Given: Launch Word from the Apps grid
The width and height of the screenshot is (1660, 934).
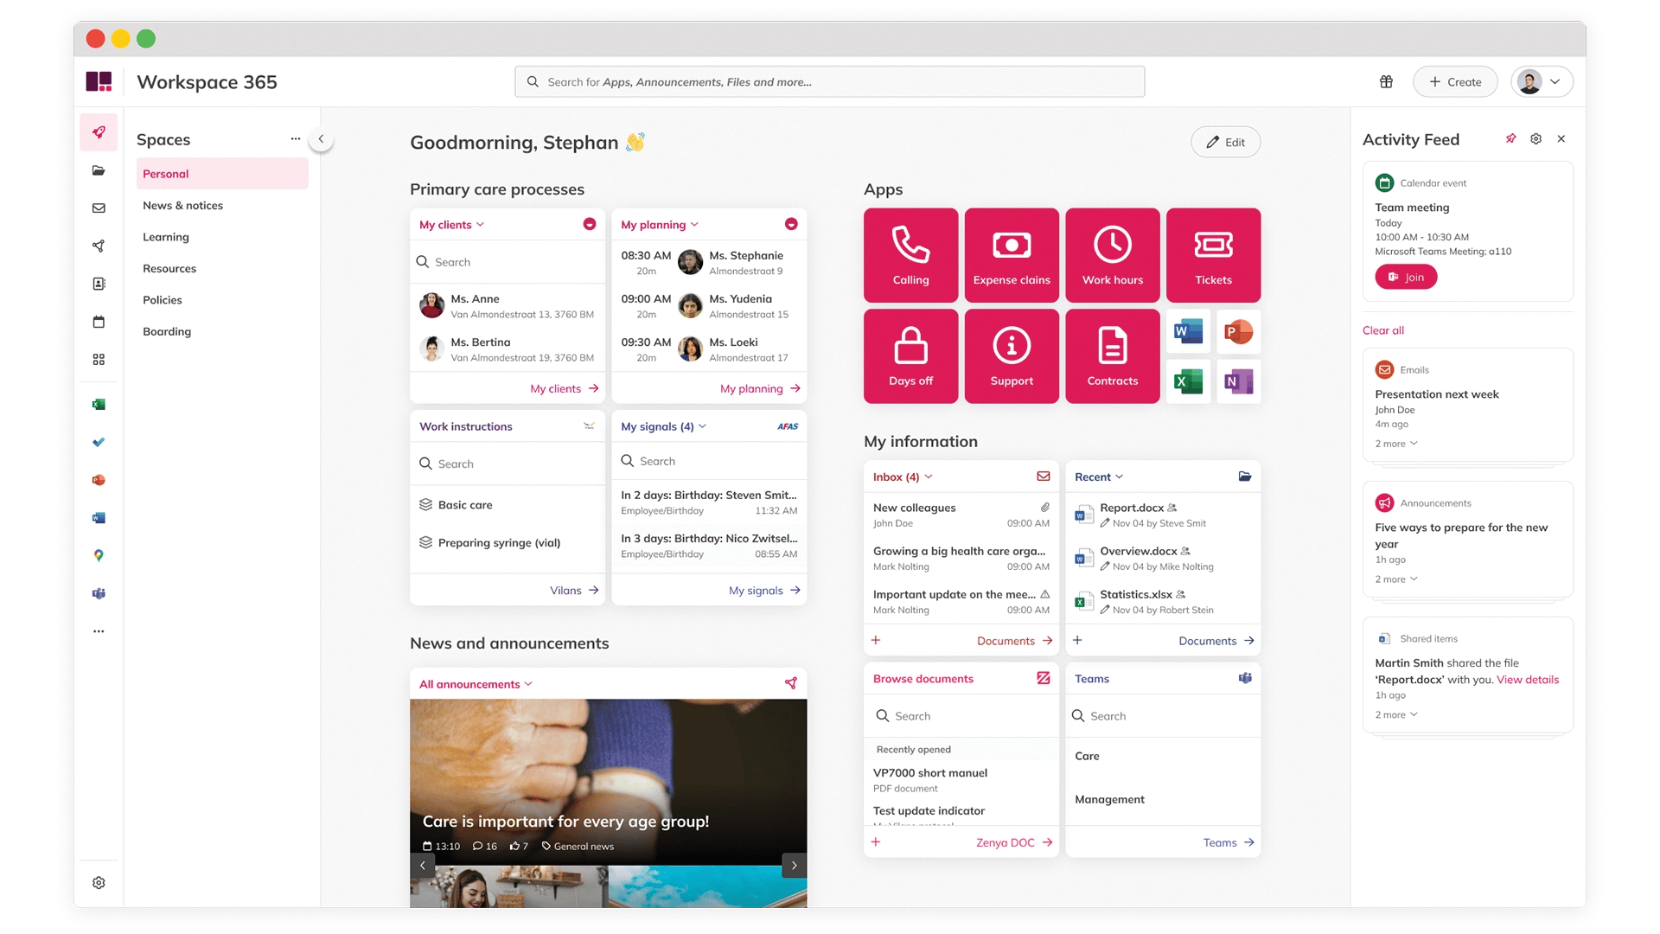Looking at the screenshot, I should (1188, 331).
